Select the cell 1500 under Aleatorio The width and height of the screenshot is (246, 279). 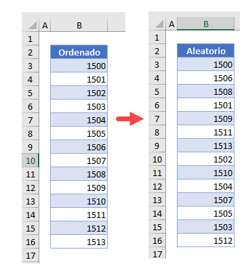point(206,64)
